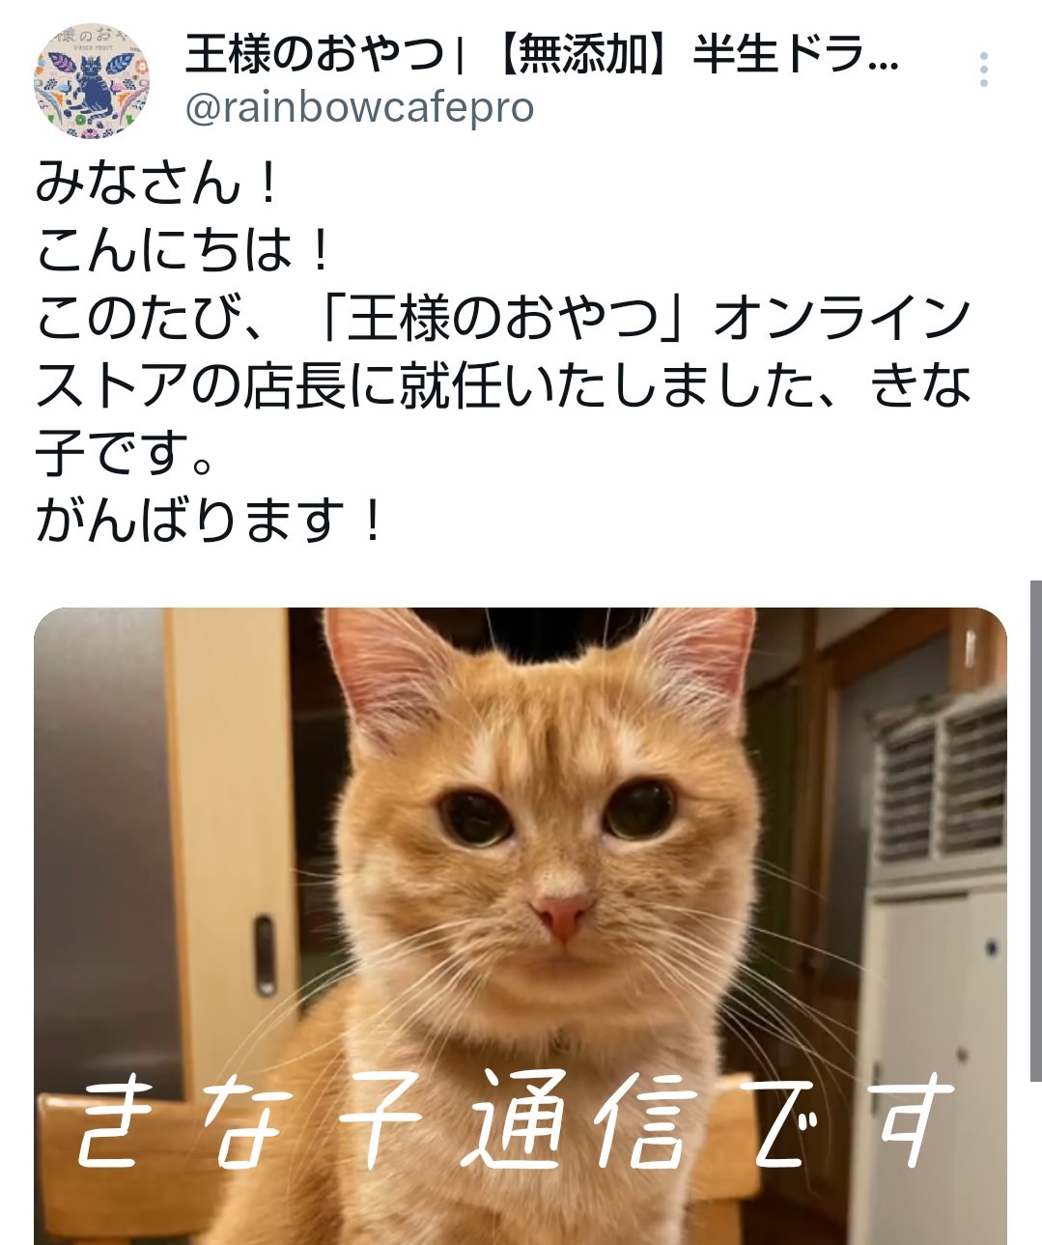Click the cat's pink nose in the photo

[561, 915]
